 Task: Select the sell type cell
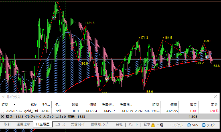58,111
